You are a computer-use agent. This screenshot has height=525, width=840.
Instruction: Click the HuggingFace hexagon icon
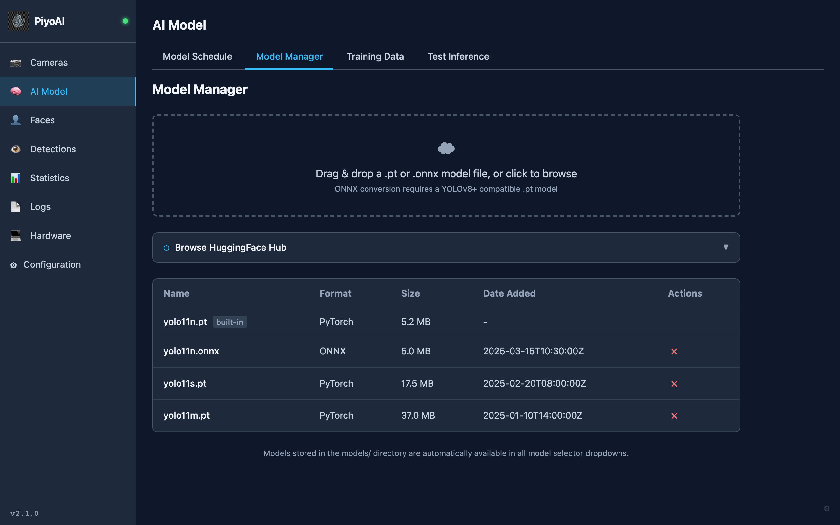pyautogui.click(x=166, y=248)
